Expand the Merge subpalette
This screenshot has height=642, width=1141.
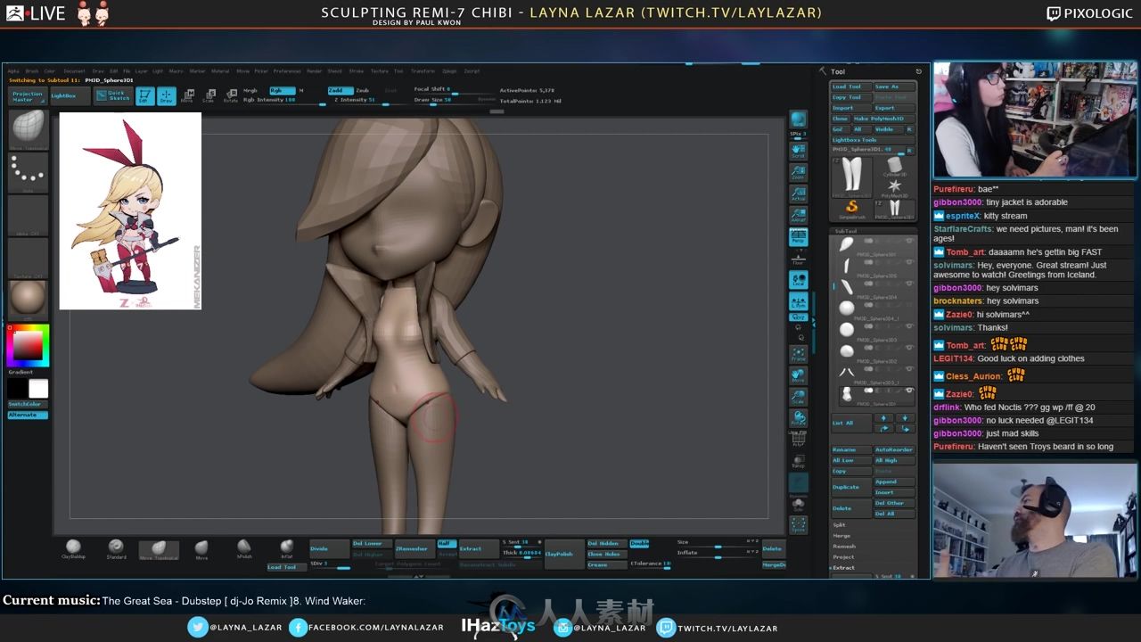(x=841, y=536)
